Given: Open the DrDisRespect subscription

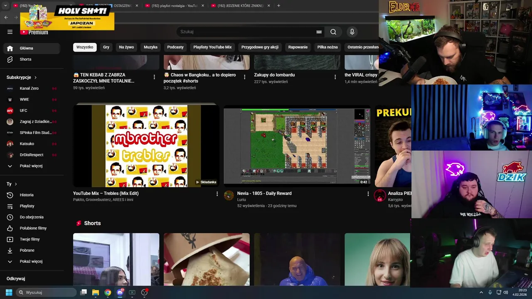Looking at the screenshot, I should (x=32, y=155).
